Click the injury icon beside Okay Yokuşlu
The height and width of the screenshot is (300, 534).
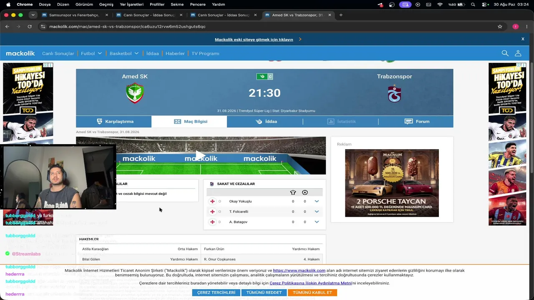point(212,201)
